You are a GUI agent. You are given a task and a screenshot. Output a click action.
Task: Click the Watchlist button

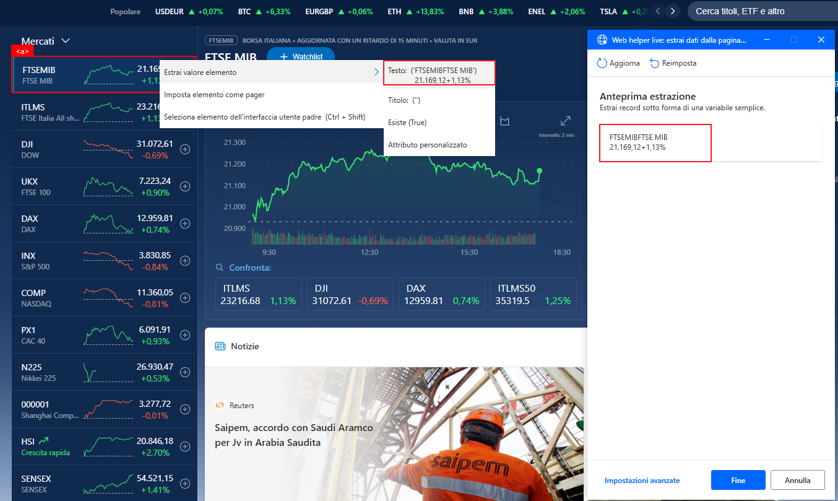coord(301,57)
